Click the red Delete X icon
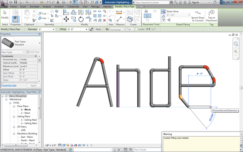Screen dimensions: 243x152 pos(105,20)
